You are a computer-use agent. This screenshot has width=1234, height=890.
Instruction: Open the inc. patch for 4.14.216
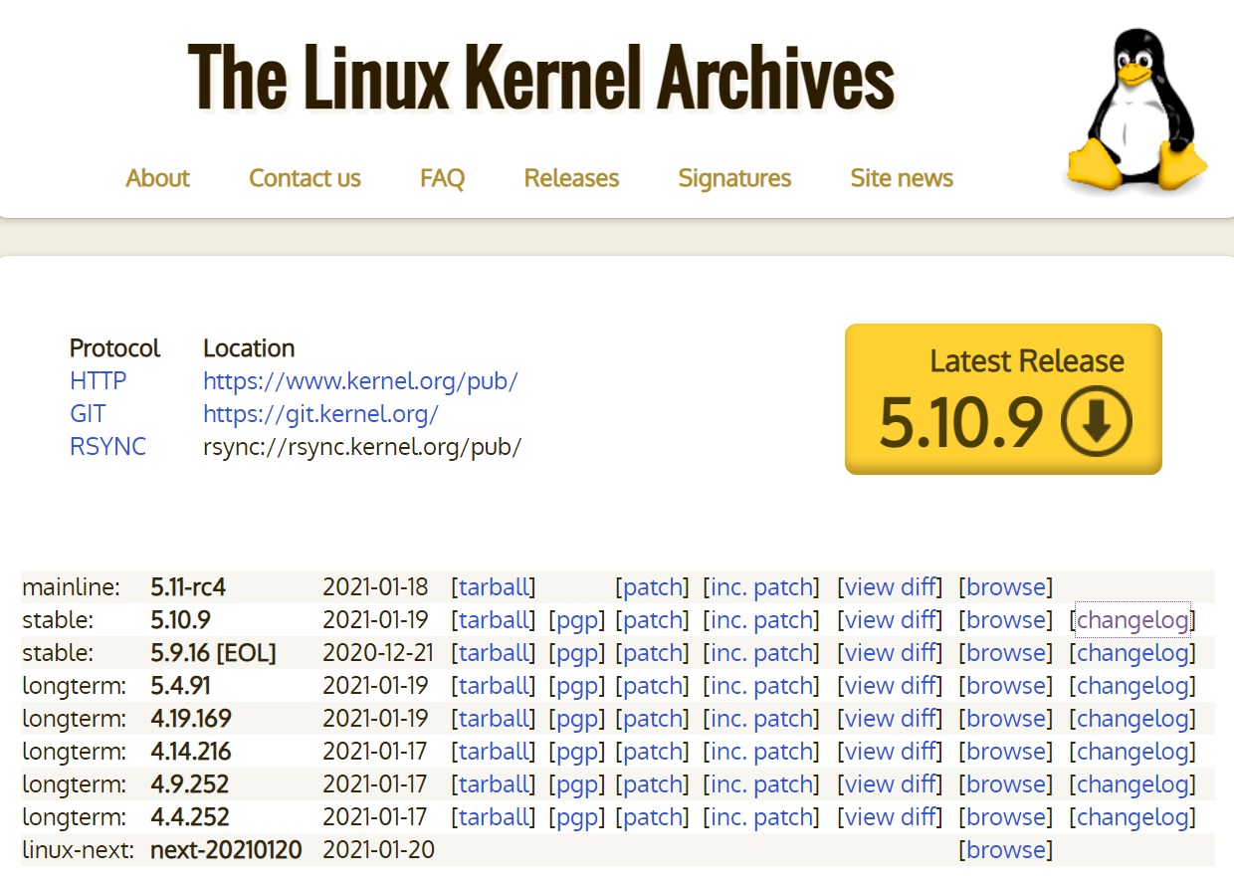(x=761, y=751)
